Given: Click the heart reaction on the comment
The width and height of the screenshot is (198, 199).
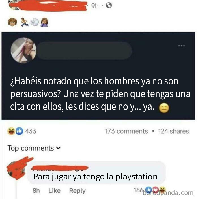Looking at the screenshot, I should (156, 190).
